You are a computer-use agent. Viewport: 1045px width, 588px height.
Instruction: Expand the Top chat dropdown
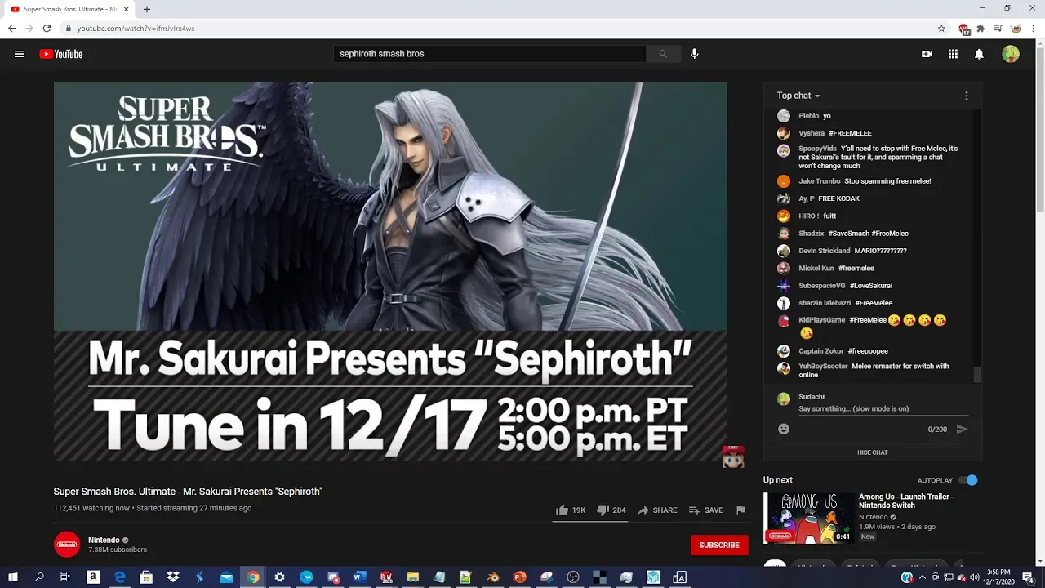tap(798, 96)
